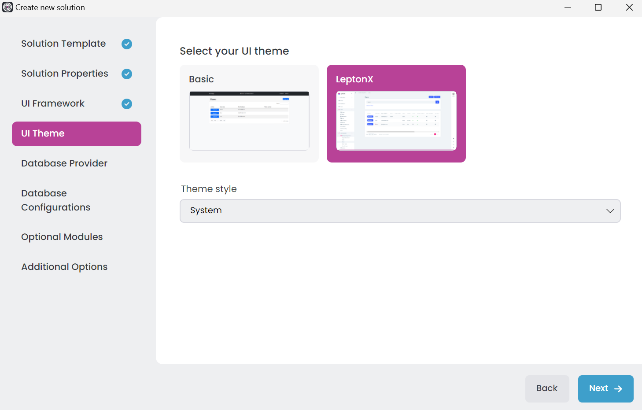The image size is (642, 410).
Task: Choose the Basic theme card
Action: coord(249,114)
